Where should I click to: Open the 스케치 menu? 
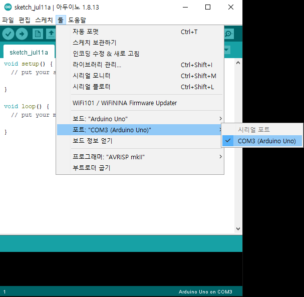tap(44, 20)
